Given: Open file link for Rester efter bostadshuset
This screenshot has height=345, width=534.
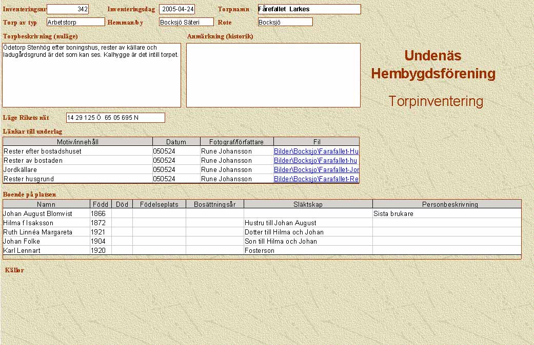Looking at the screenshot, I should pyautogui.click(x=316, y=152).
